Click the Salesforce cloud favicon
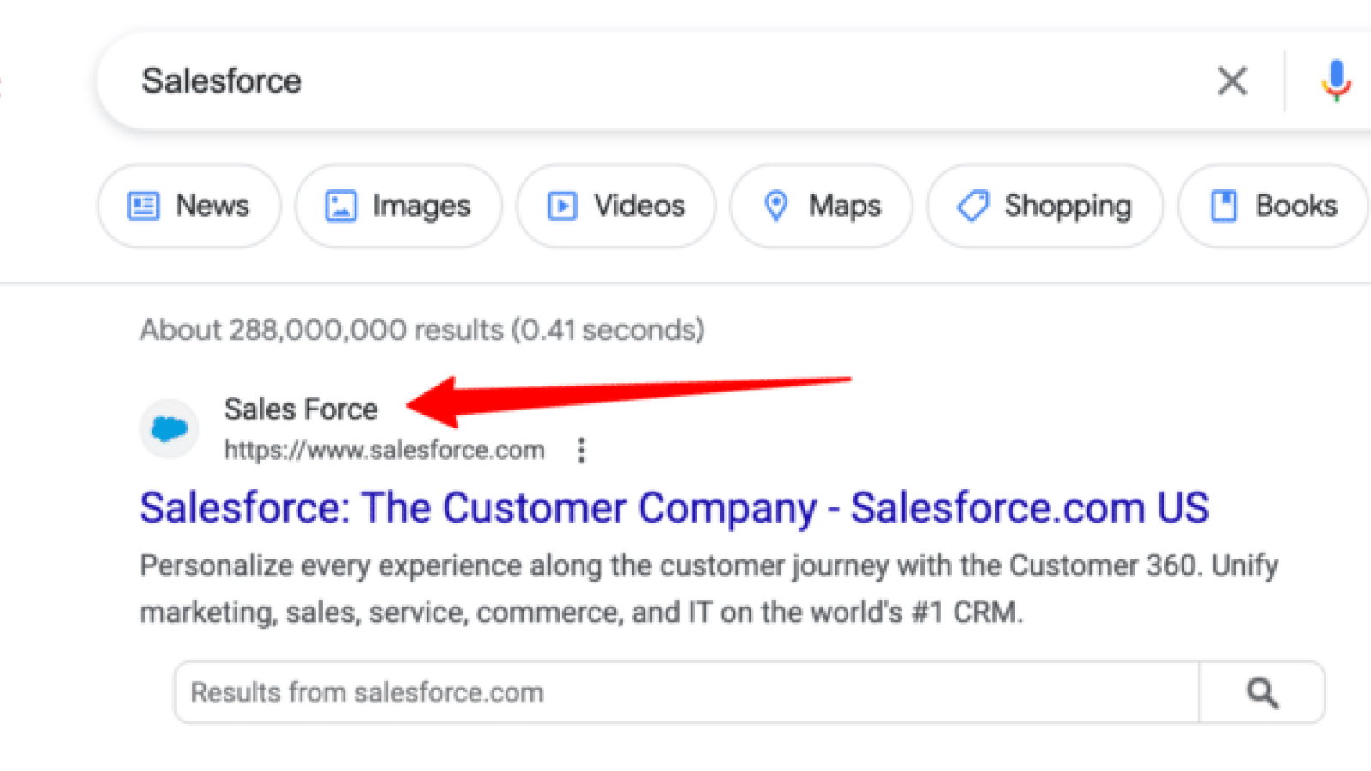1371x771 pixels. tap(169, 428)
